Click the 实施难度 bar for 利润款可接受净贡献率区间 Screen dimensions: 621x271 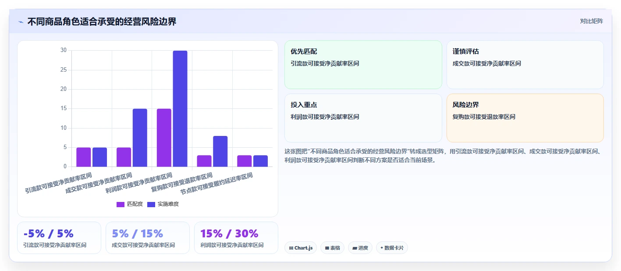click(x=180, y=109)
